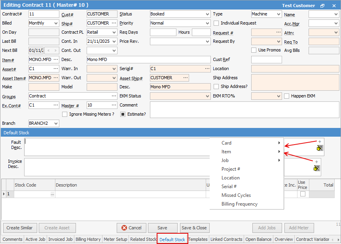
Task: Expand the Priority dropdown showing Normal
Action: [207, 23]
